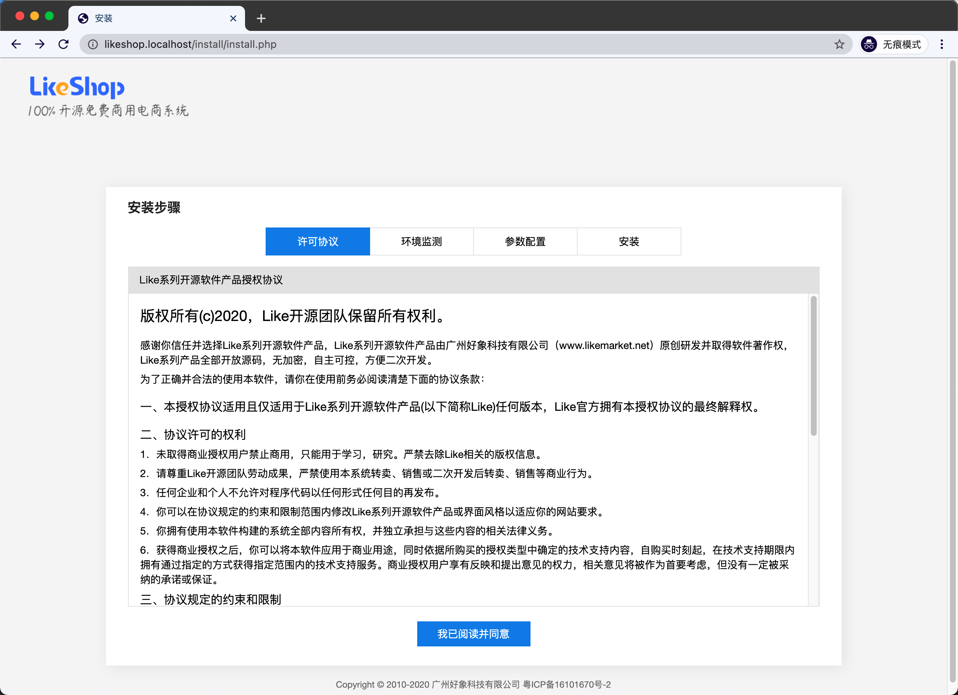Select the 环境监测 step tab

coord(422,241)
